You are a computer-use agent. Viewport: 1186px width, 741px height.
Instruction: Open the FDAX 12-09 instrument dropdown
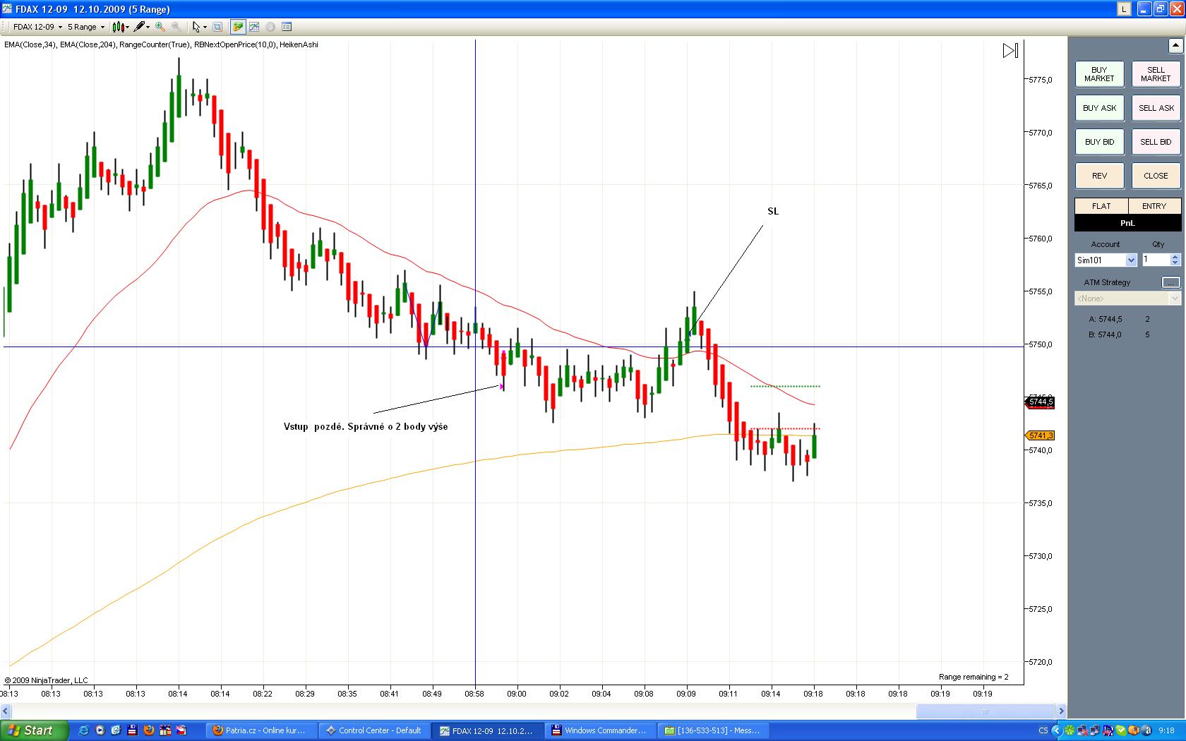tap(37, 27)
